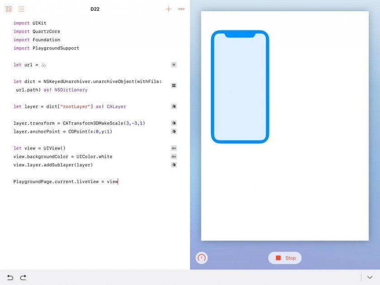Open the CALayer result cube beside the layer line
Screen dimensions: 380x285
[174, 106]
